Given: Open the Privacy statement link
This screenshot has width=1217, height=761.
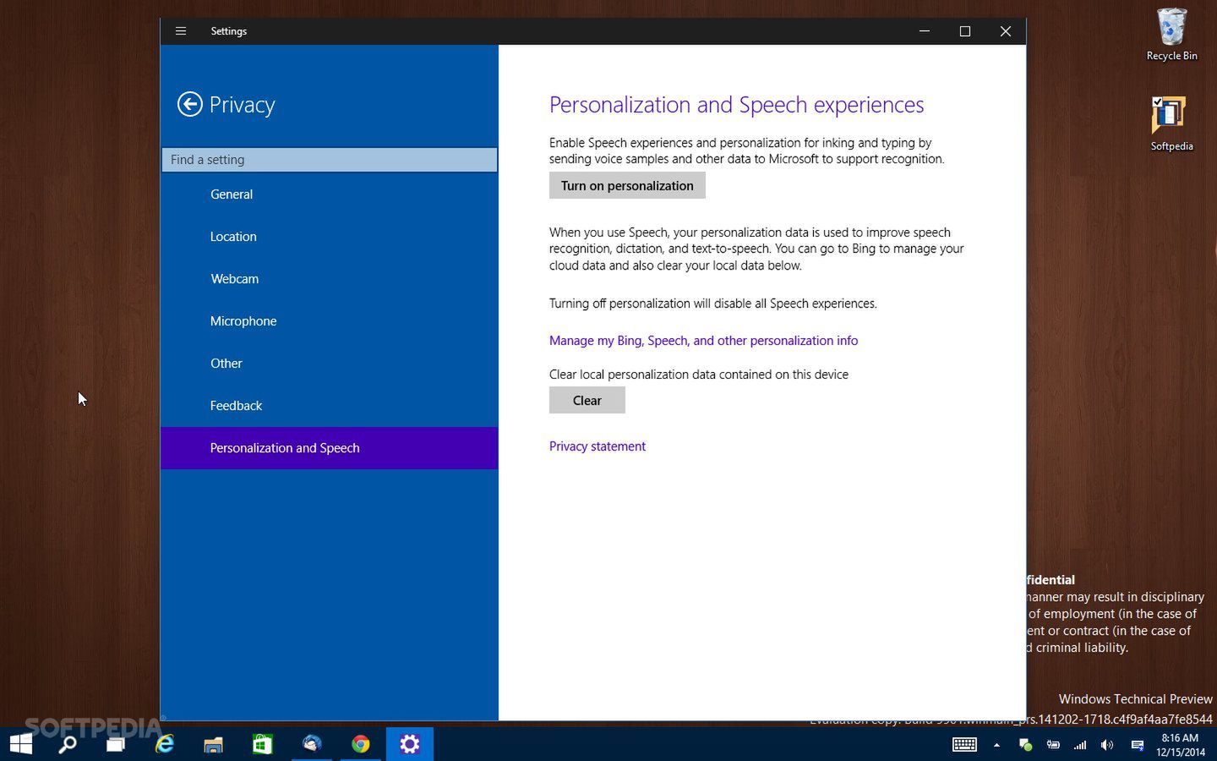Looking at the screenshot, I should tap(598, 446).
